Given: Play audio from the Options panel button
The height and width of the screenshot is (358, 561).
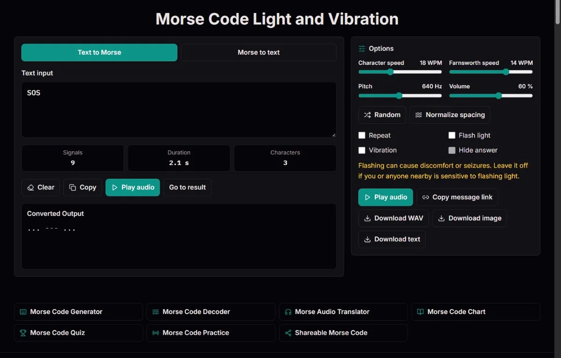Looking at the screenshot, I should pyautogui.click(x=386, y=197).
